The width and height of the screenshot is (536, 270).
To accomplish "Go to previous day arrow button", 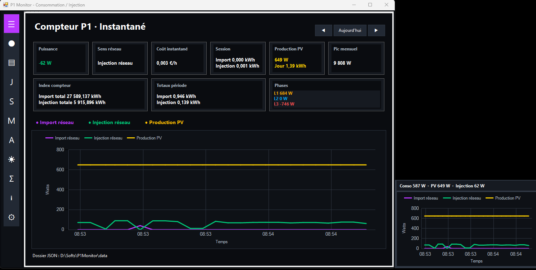I will click(x=324, y=30).
